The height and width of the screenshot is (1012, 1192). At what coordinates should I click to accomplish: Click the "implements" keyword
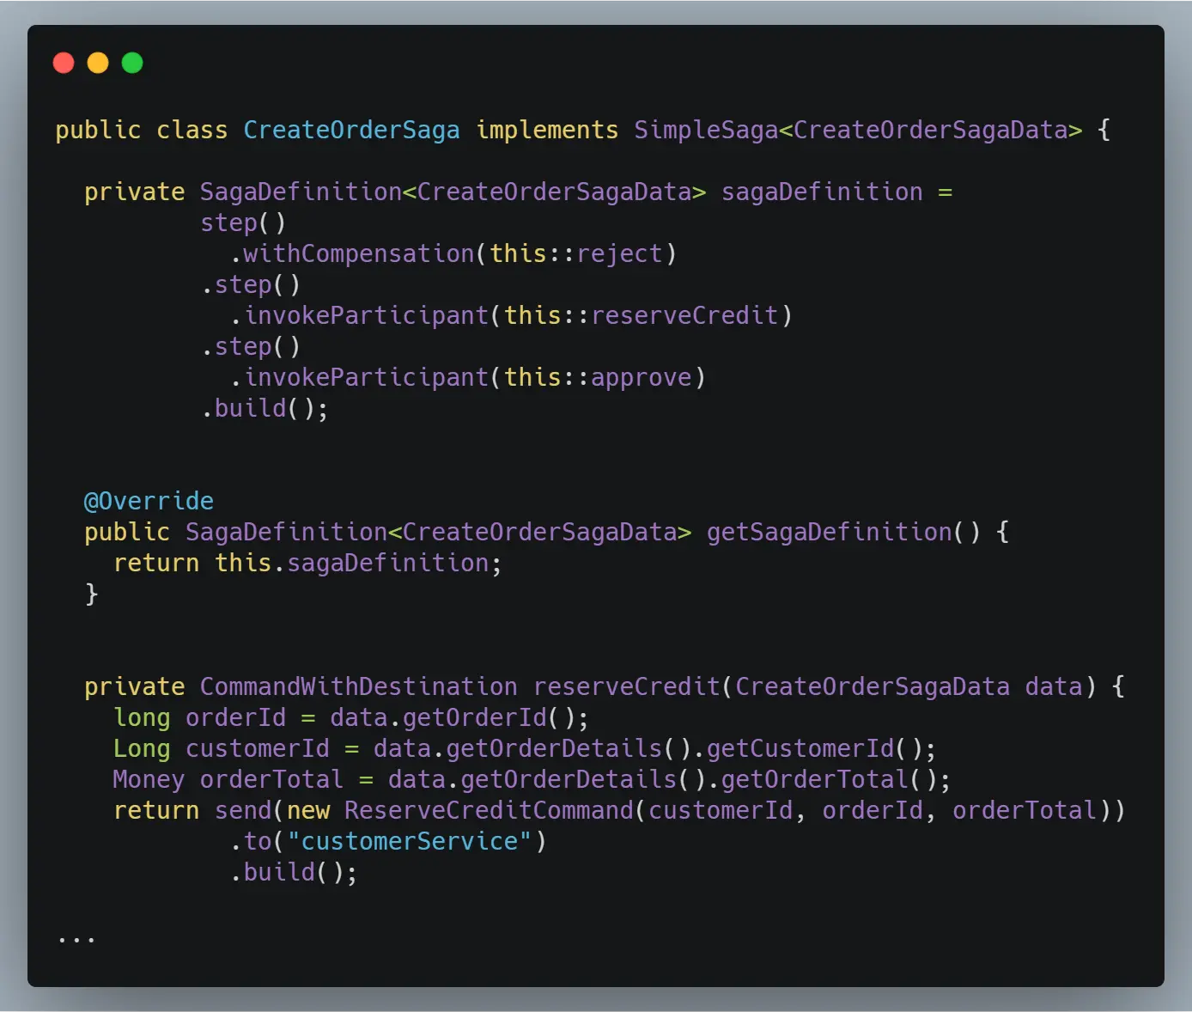547,130
